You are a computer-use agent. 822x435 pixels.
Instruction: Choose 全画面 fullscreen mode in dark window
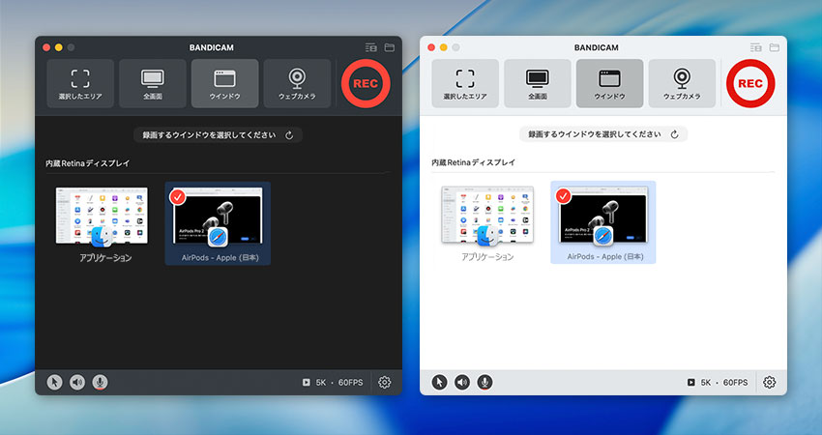153,82
